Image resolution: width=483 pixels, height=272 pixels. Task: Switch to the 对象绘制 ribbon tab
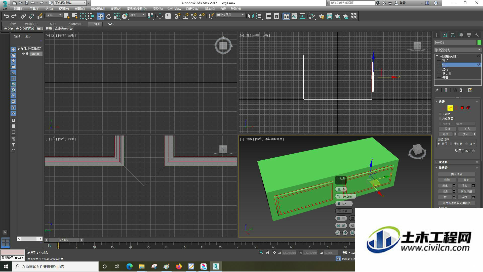point(75,24)
